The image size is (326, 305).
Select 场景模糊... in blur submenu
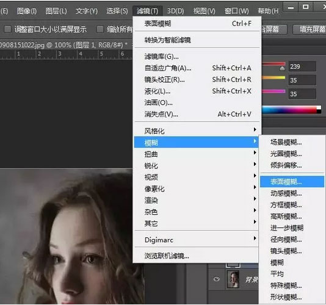click(x=292, y=142)
